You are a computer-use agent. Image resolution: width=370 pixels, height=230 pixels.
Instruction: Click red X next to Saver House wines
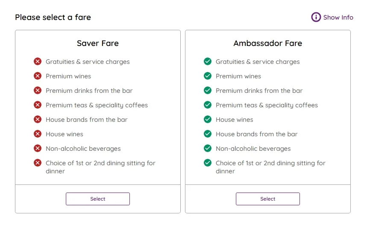tap(38, 134)
